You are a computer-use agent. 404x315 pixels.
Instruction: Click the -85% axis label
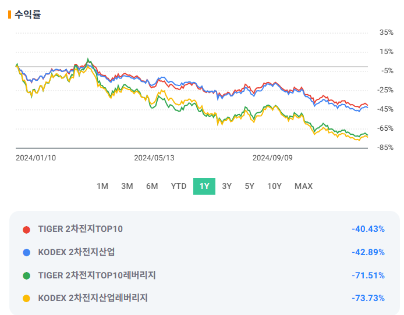(x=385, y=148)
